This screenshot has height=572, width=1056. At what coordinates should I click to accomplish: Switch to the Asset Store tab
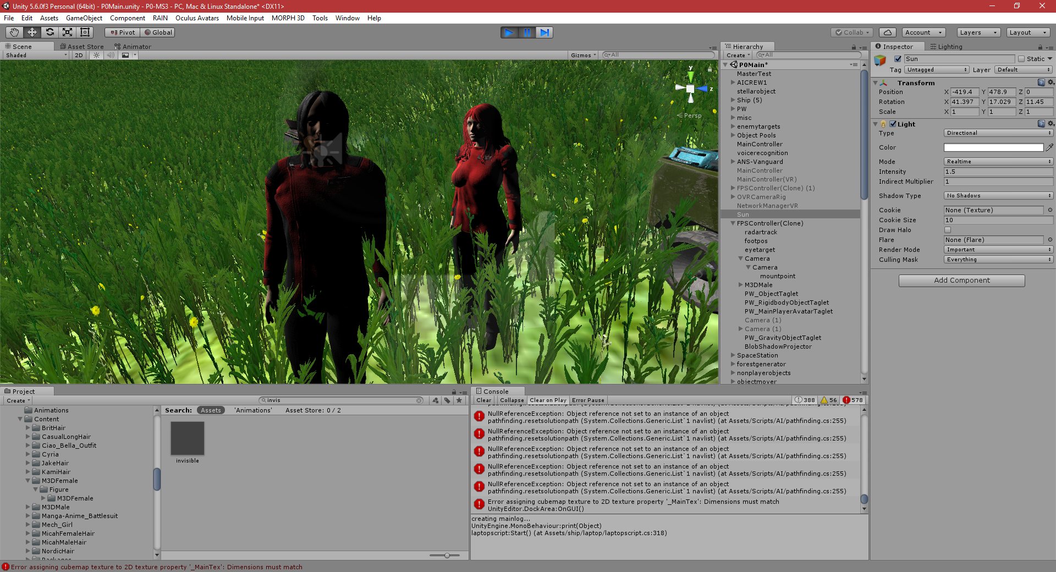(x=81, y=47)
